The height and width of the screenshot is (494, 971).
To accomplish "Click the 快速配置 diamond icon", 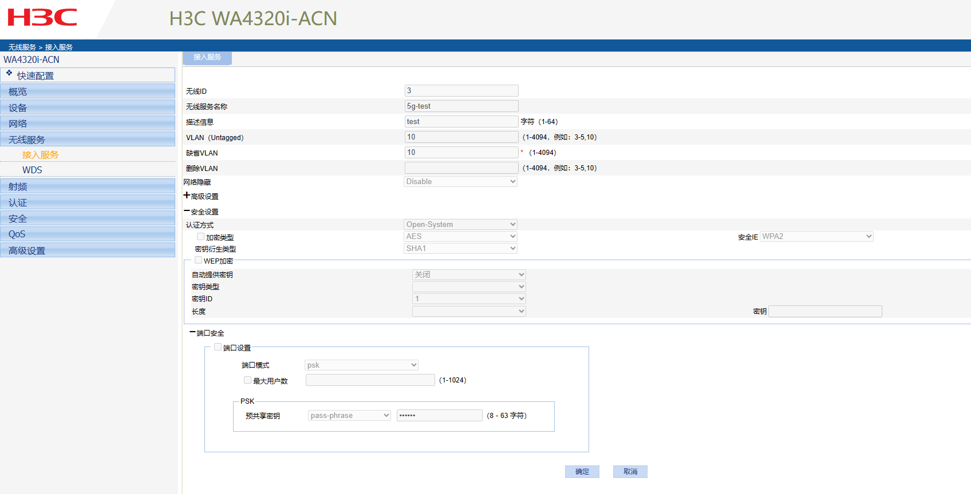I will 9,73.
